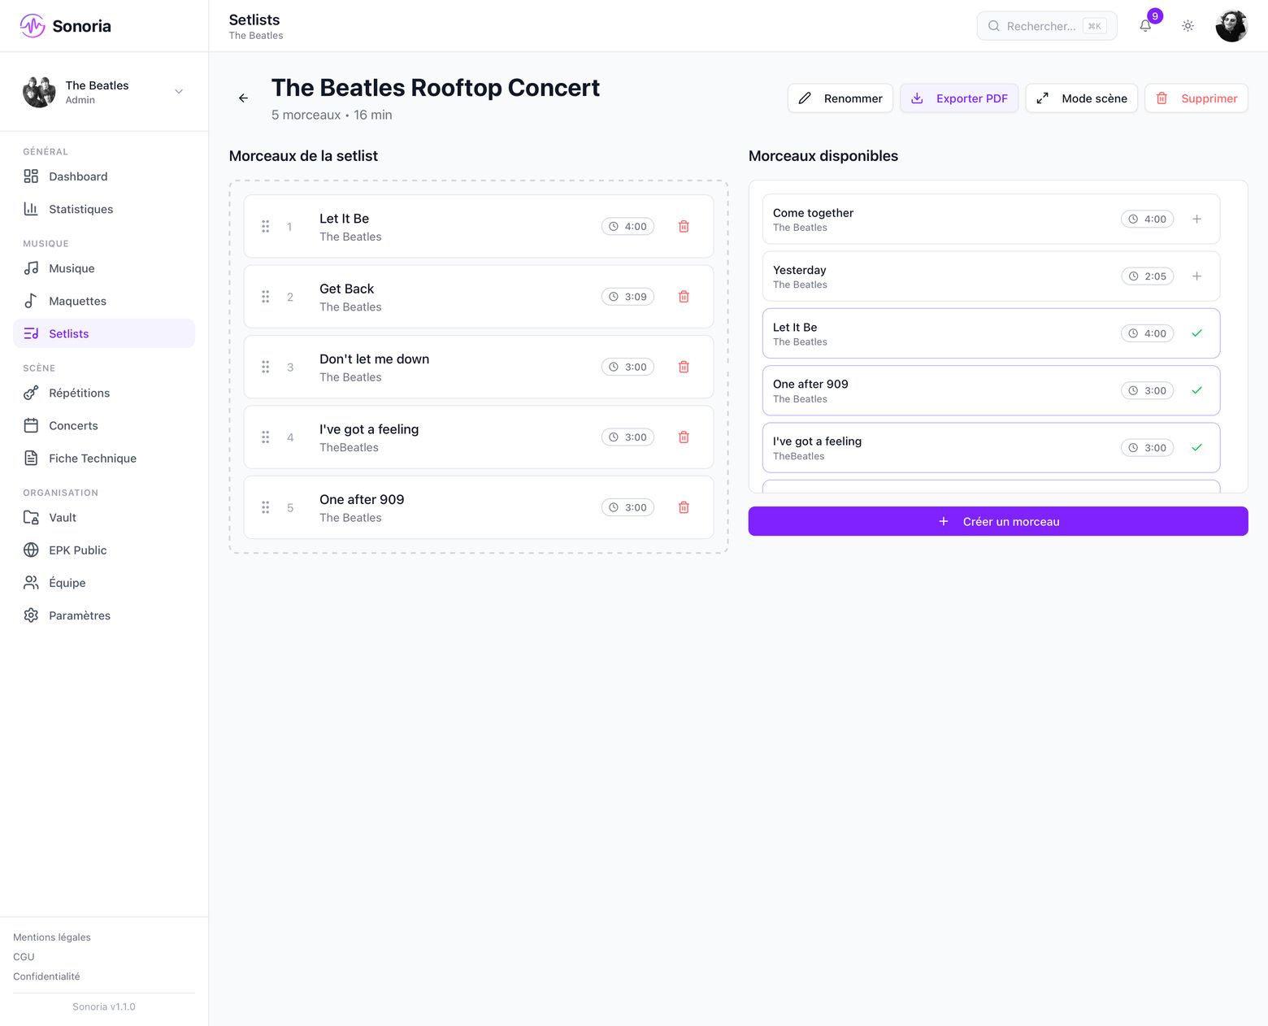Toggle the checkmark on available One after 909
1268x1026 pixels.
(1196, 390)
